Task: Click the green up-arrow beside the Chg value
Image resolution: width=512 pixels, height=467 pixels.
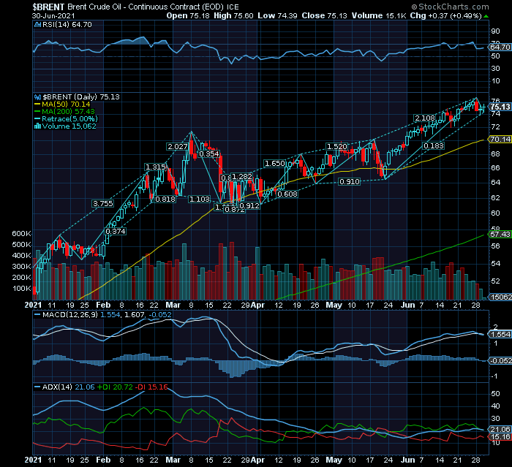Action: pyautogui.click(x=486, y=16)
